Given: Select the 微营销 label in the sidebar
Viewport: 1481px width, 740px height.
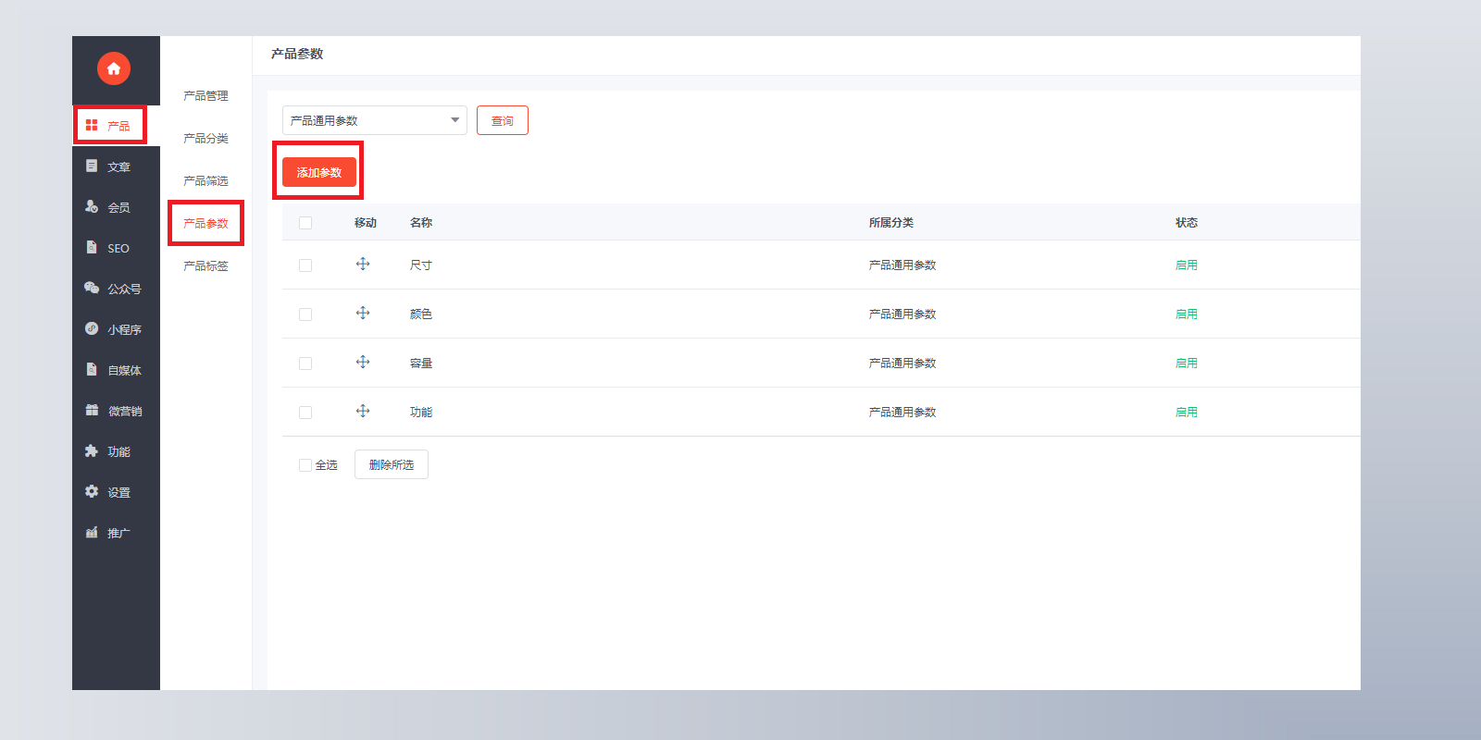Looking at the screenshot, I should pyautogui.click(x=125, y=412).
